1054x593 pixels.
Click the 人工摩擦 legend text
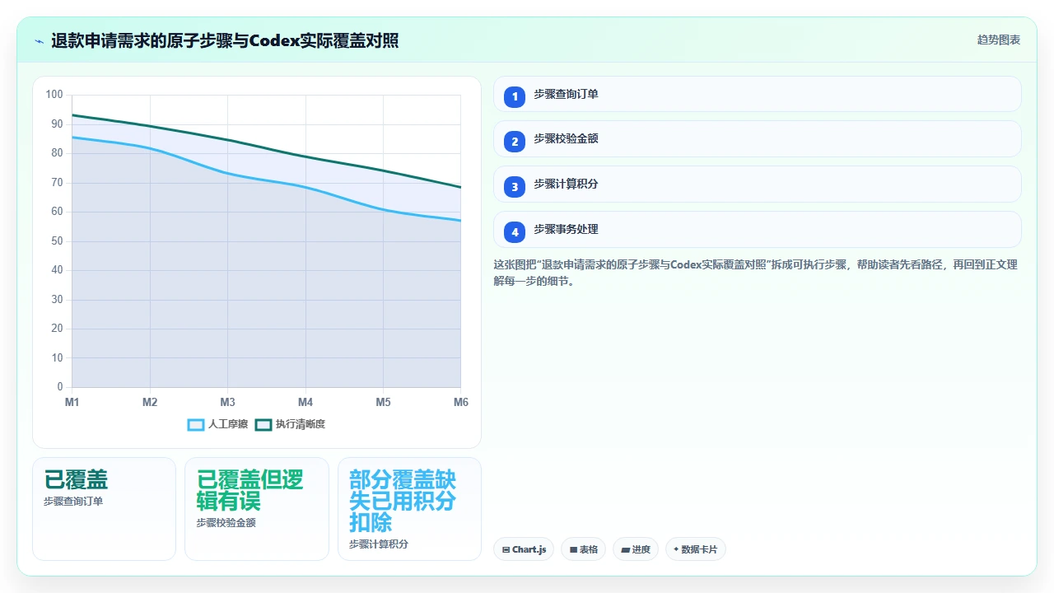point(228,424)
